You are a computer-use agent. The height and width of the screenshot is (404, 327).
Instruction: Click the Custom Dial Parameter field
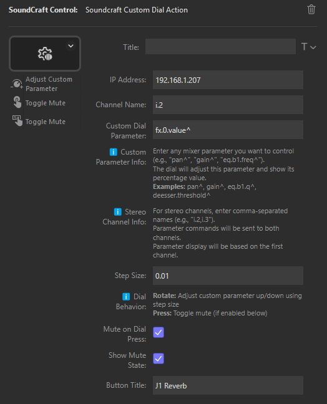coord(228,130)
